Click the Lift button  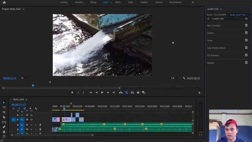pos(121,92)
